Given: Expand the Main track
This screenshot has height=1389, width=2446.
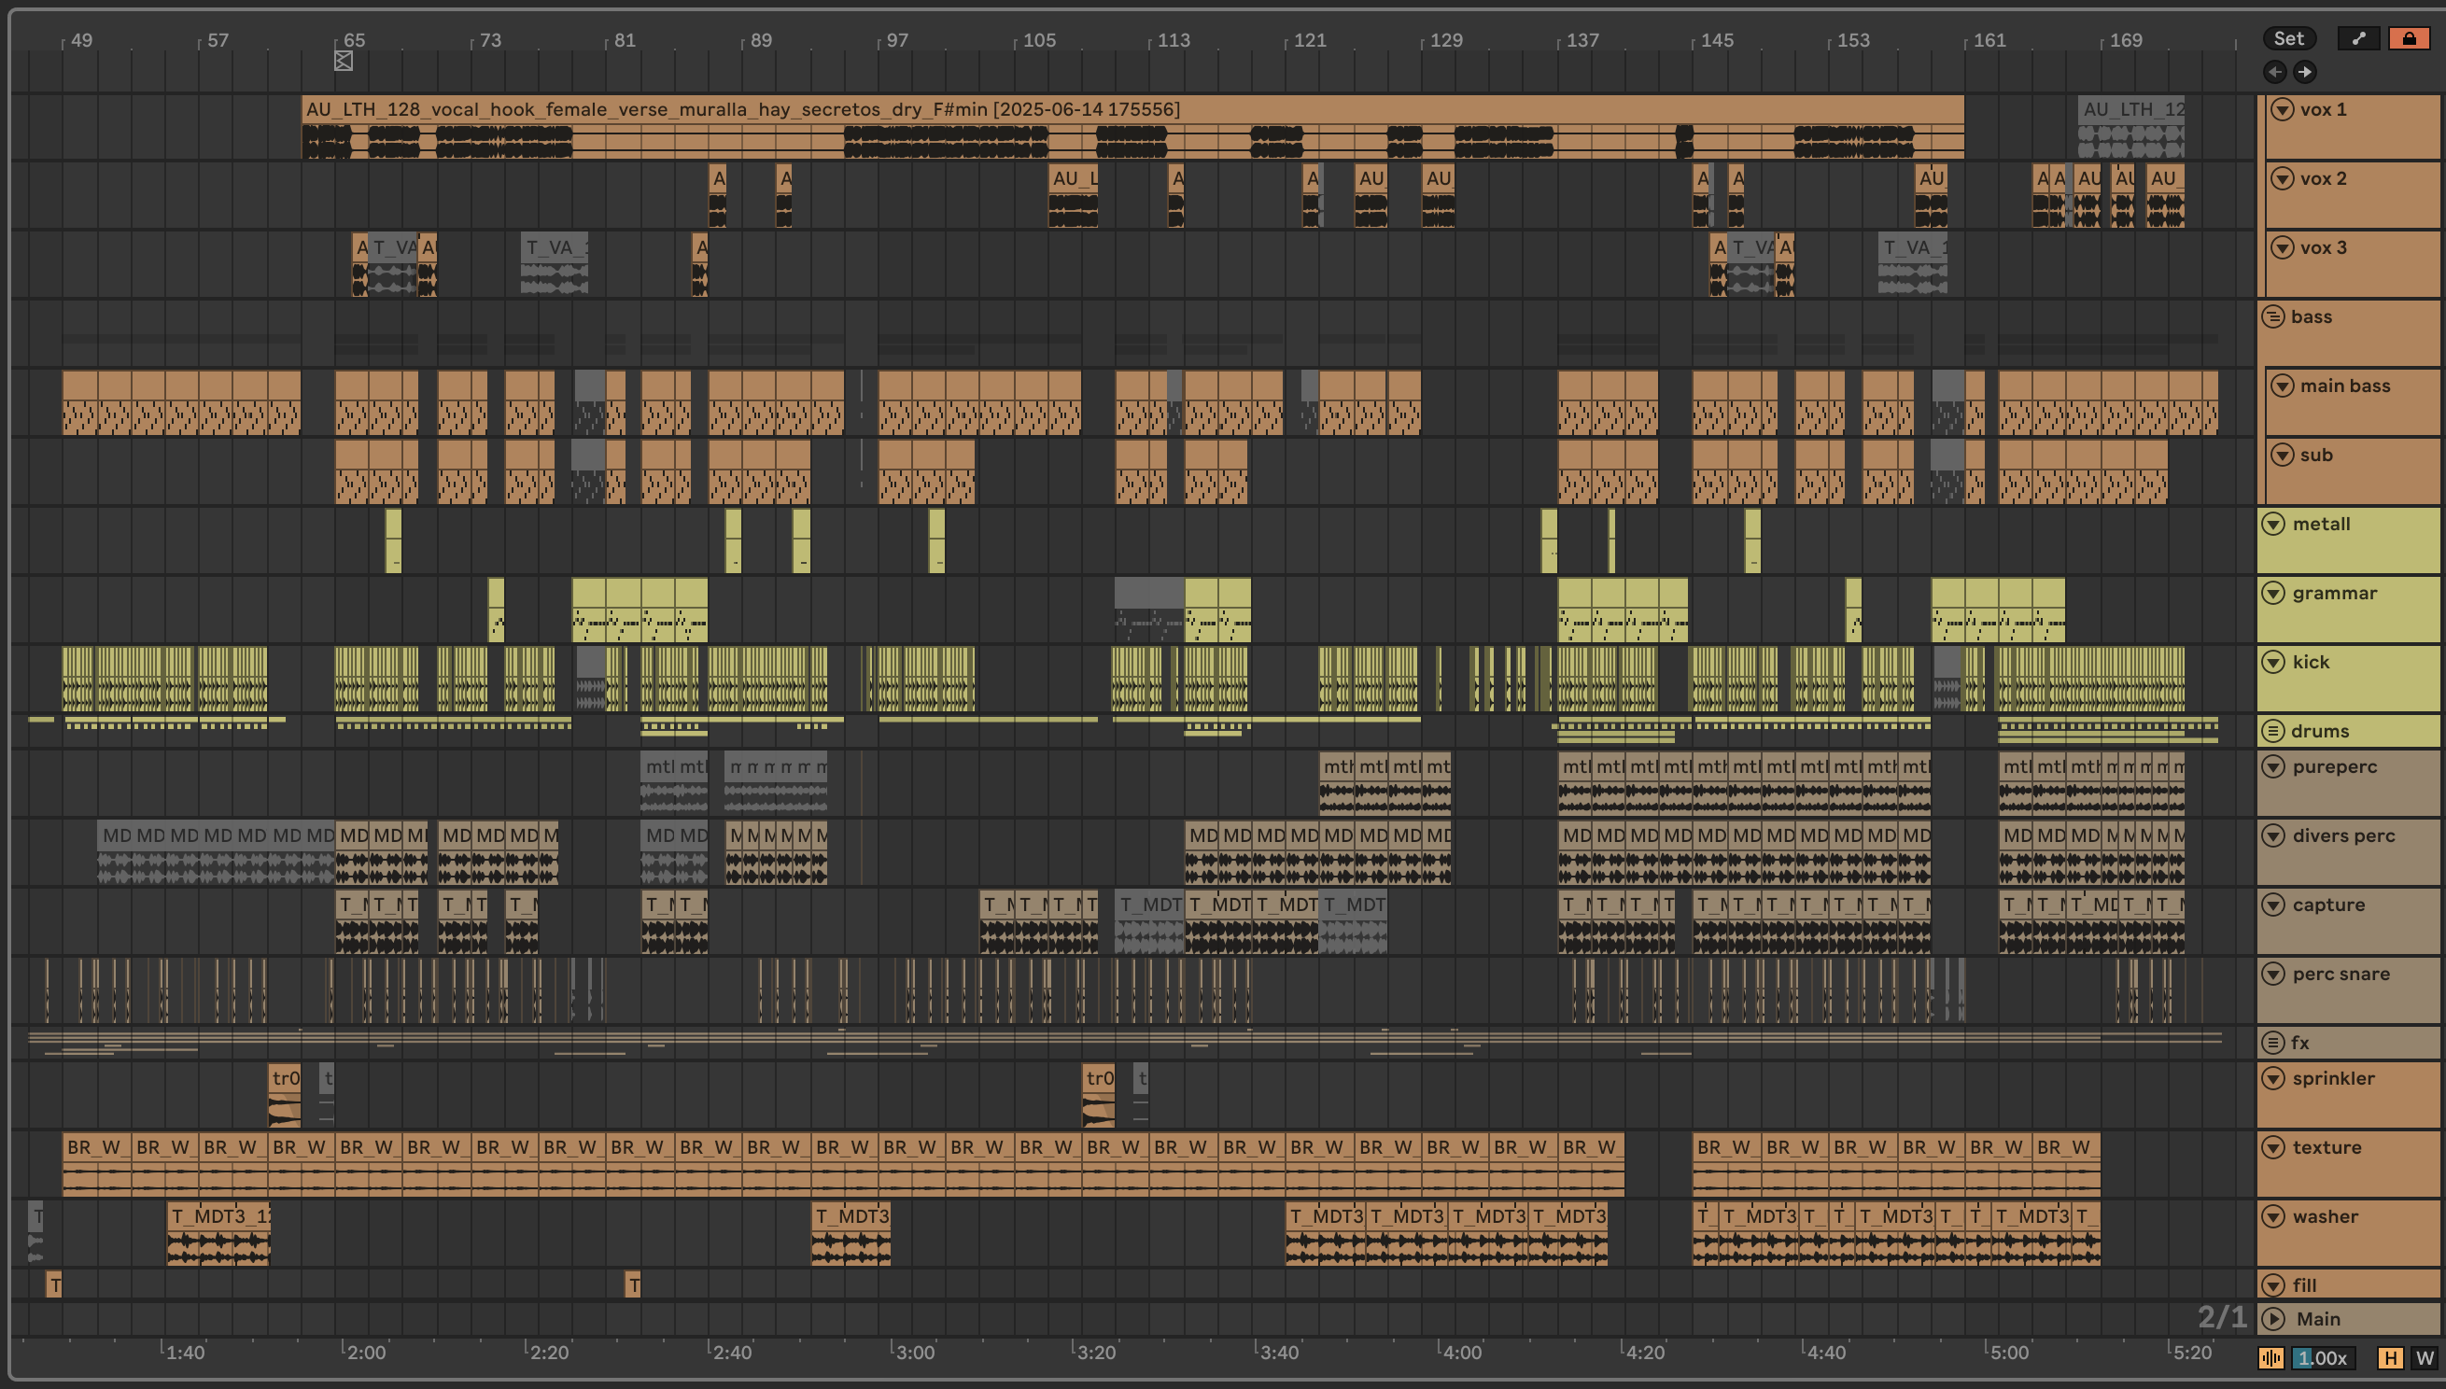Looking at the screenshot, I should click(x=2273, y=1319).
